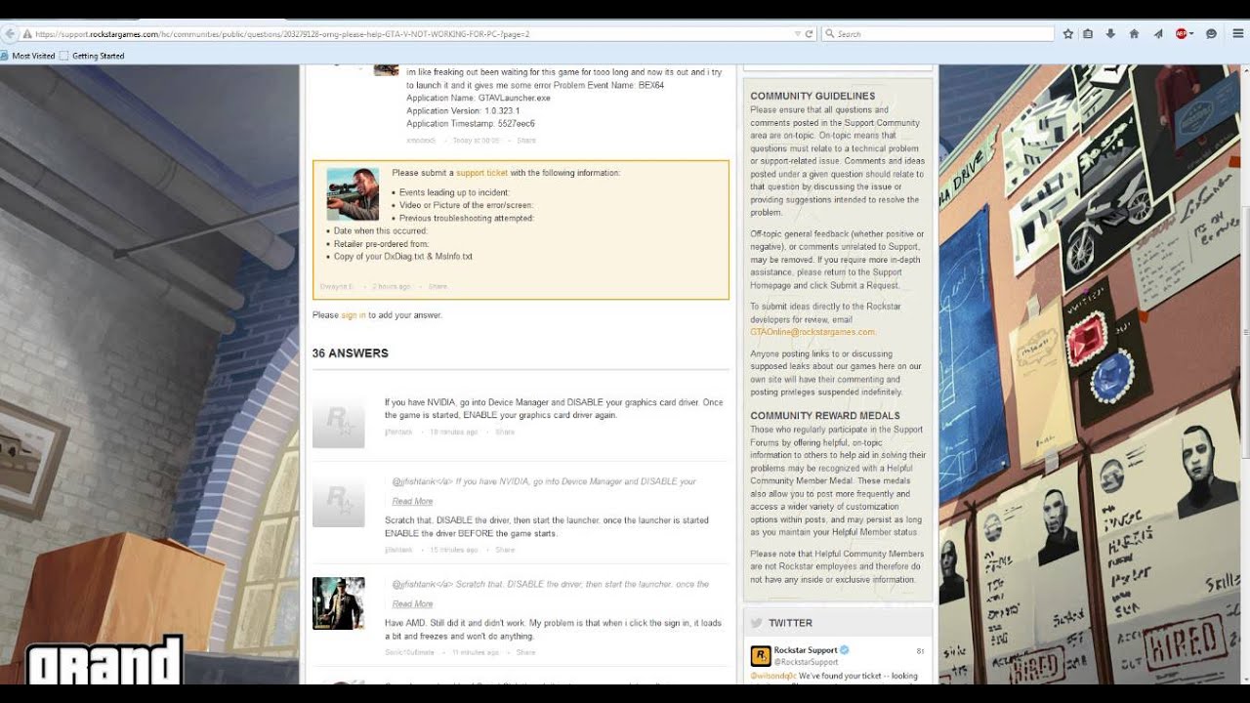Click the verified badge next to Rockstar Support

coord(845,650)
